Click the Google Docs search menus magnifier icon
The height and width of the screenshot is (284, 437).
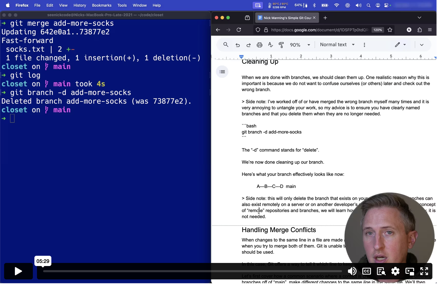point(226,45)
